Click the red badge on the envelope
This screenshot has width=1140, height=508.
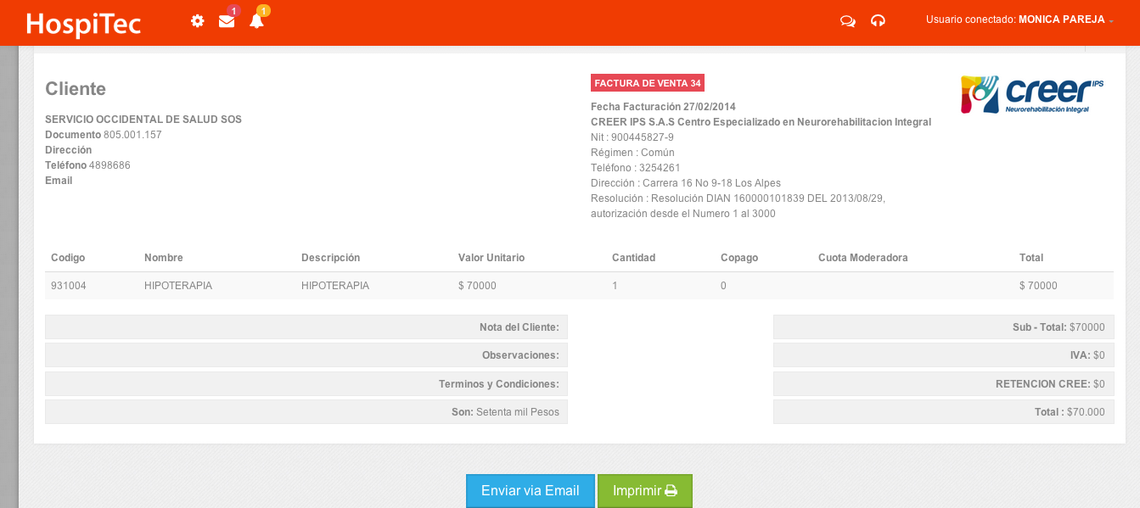pos(233,11)
